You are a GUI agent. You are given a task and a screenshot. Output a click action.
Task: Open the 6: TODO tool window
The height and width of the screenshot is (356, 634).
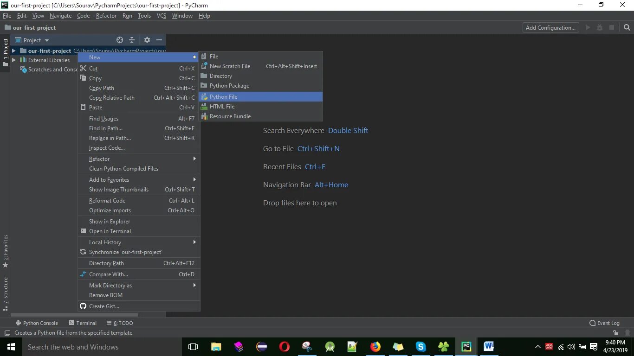pyautogui.click(x=120, y=323)
